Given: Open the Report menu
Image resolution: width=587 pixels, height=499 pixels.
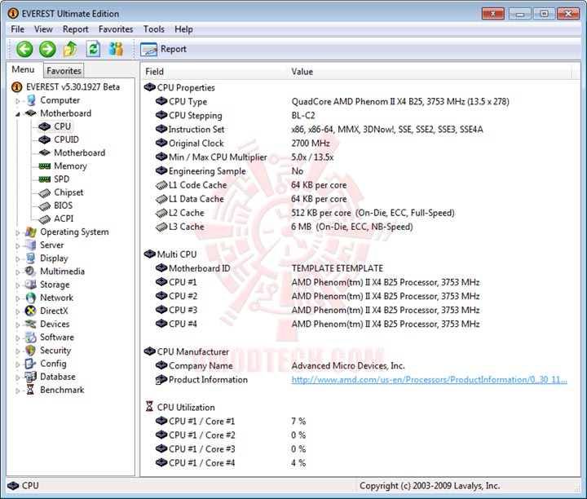Looking at the screenshot, I should coord(75,29).
